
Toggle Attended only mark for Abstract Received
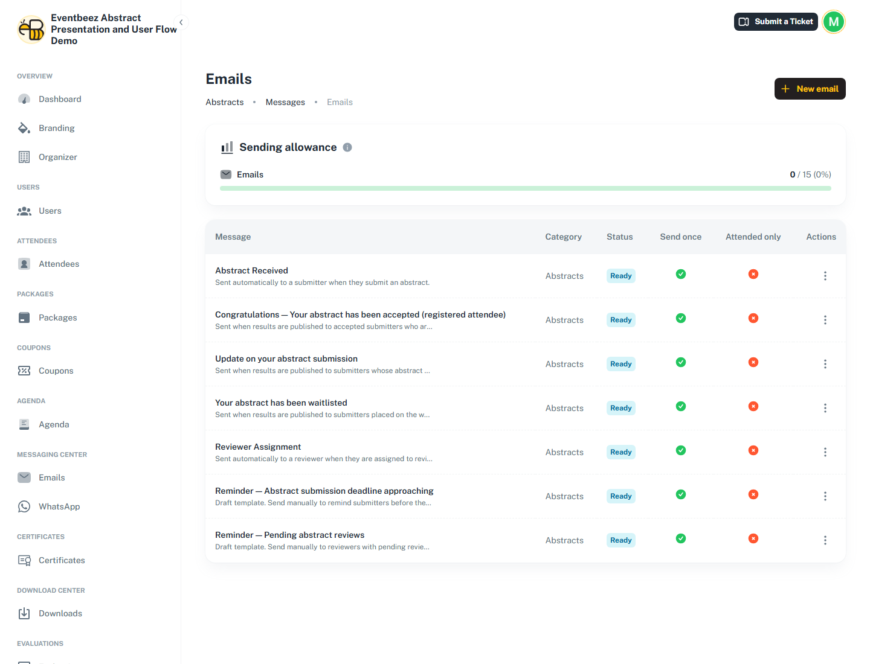pos(753,274)
